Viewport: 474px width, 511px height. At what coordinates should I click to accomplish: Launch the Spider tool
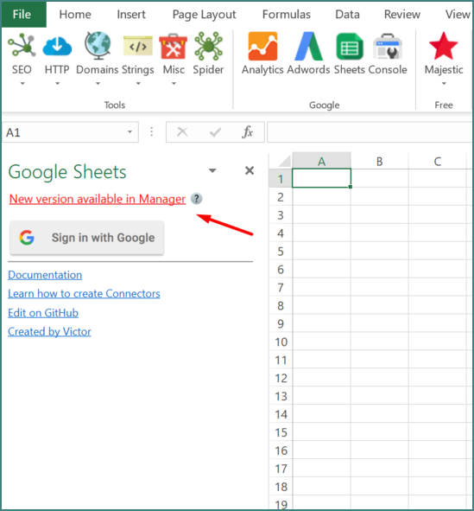(208, 46)
